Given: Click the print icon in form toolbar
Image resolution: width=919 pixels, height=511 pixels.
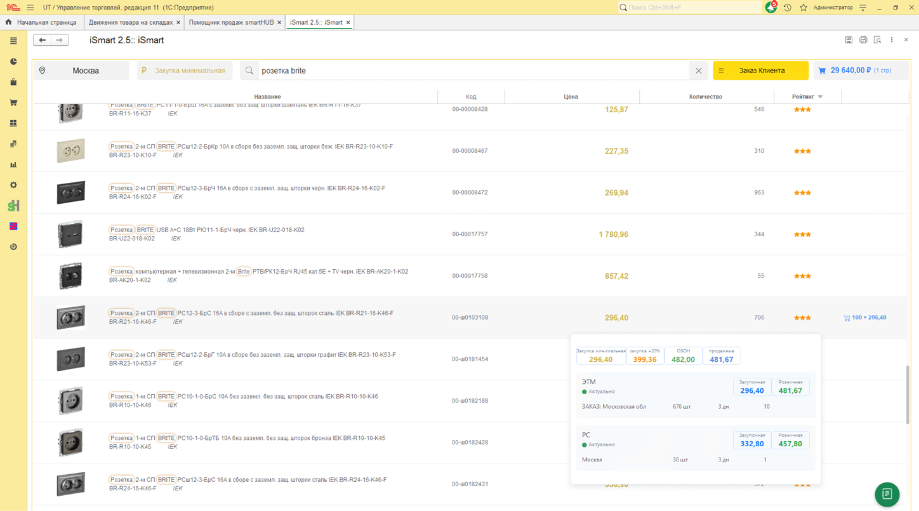Looking at the screenshot, I should point(863,40).
